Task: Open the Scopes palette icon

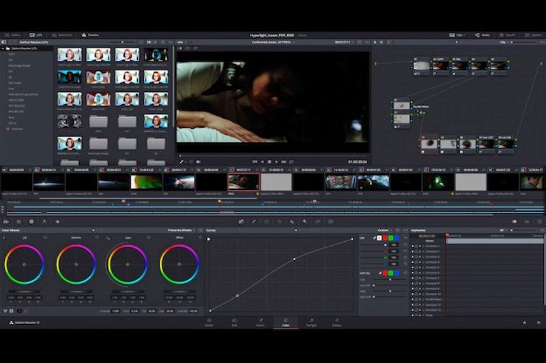Action: (x=527, y=221)
